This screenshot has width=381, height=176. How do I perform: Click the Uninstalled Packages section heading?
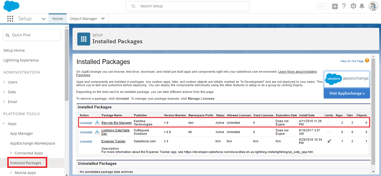coord(97,163)
